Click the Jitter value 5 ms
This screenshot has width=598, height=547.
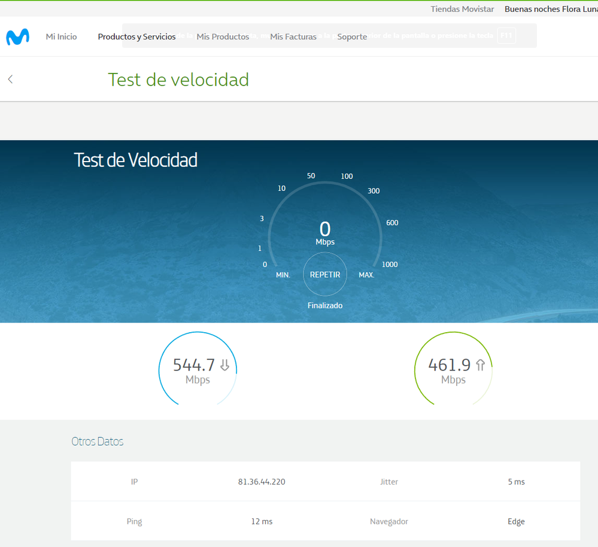pyautogui.click(x=516, y=482)
